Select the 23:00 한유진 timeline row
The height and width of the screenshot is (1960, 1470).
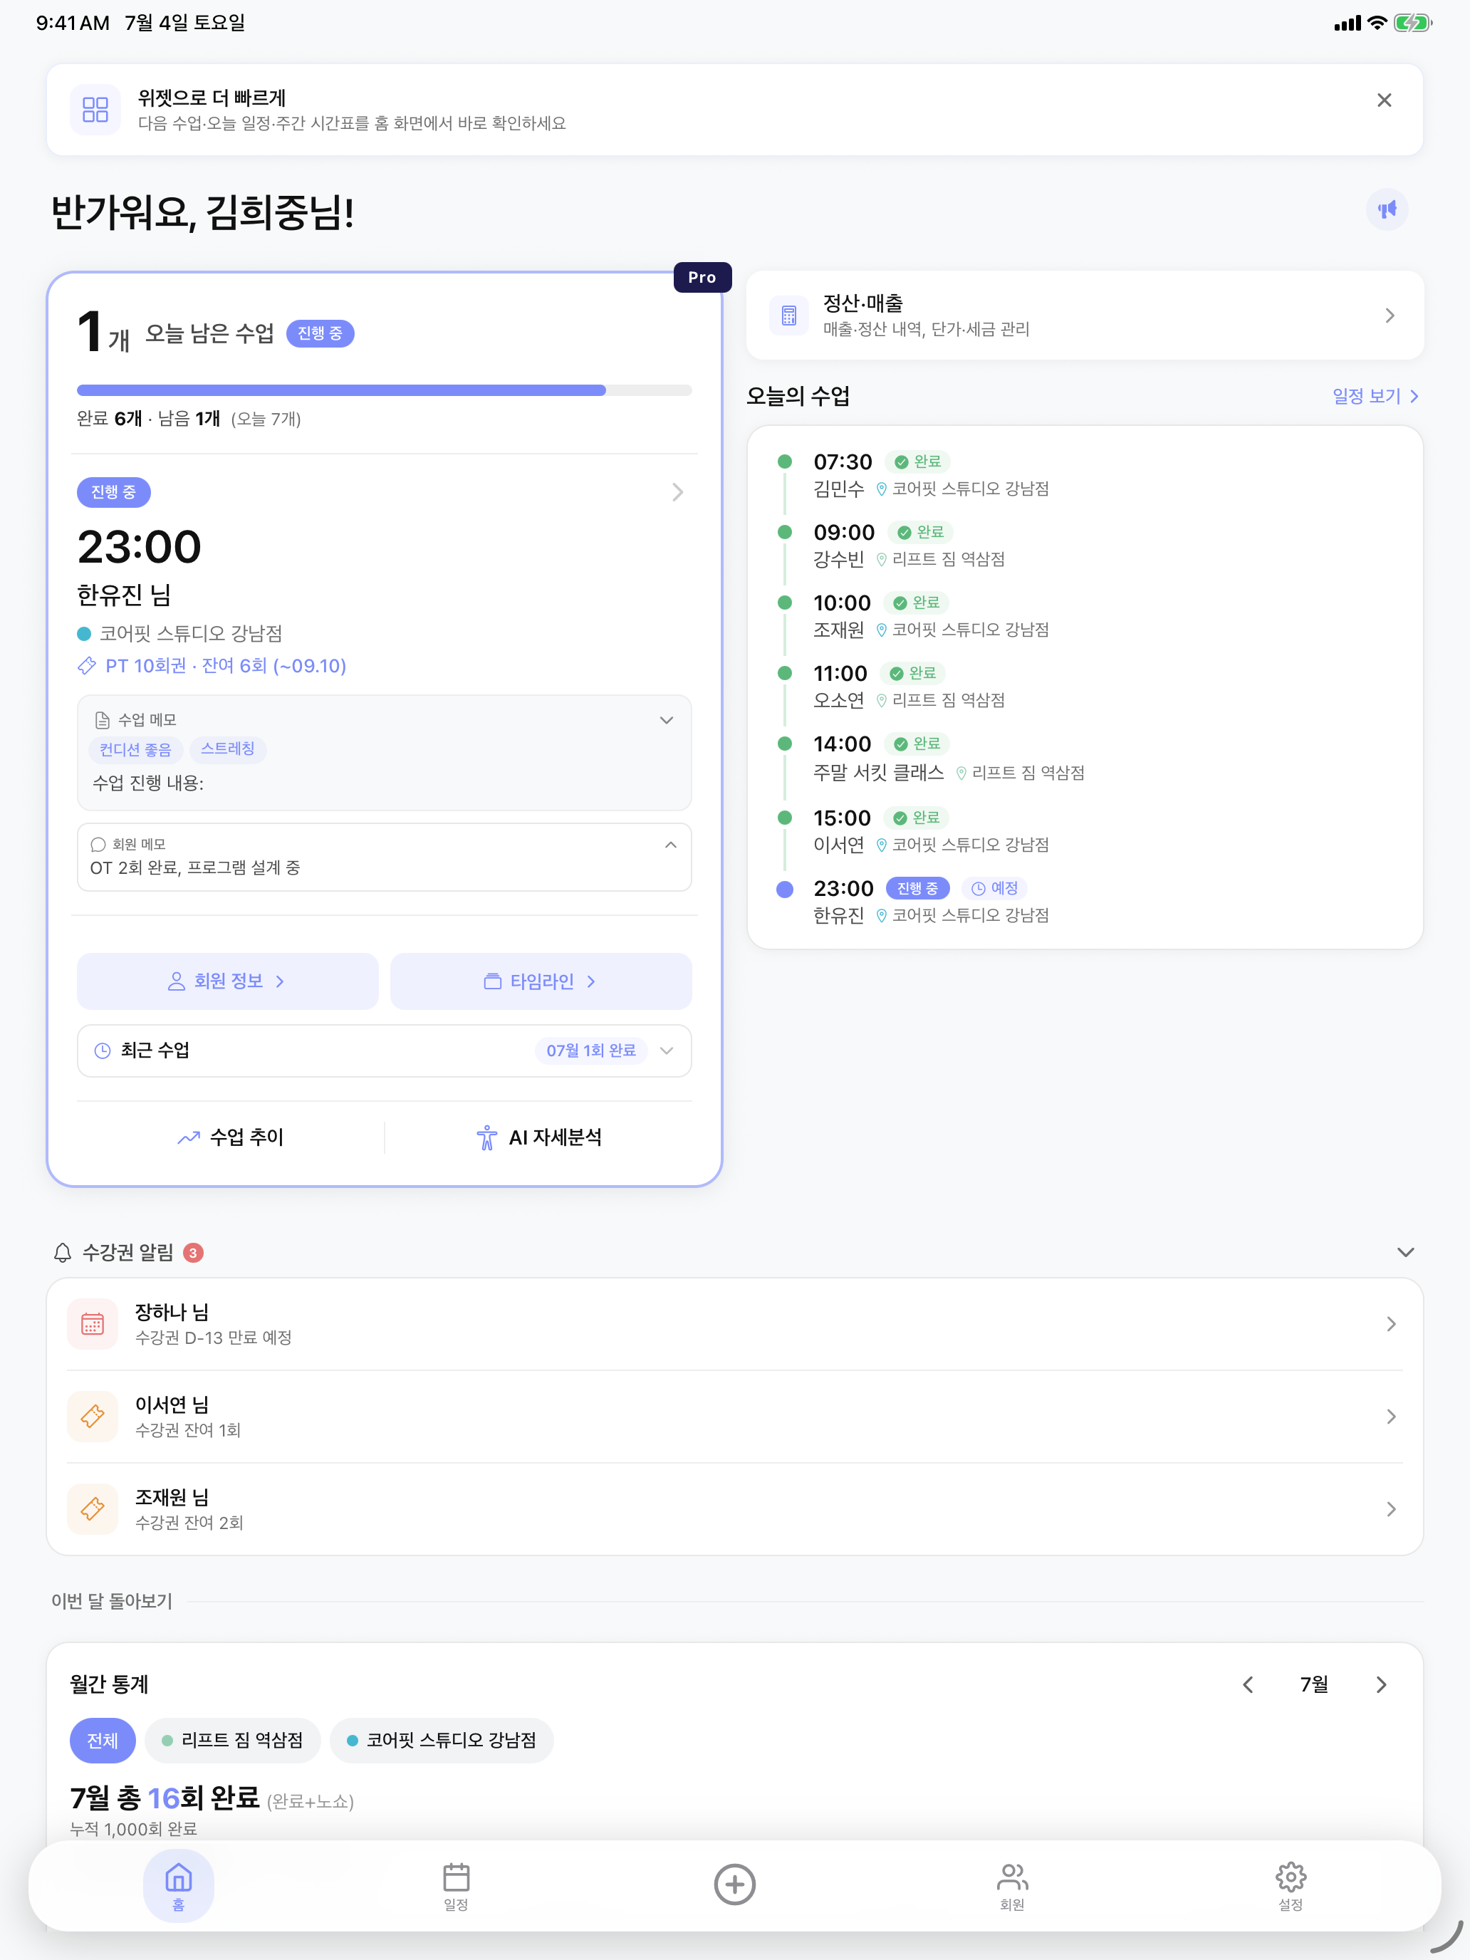click(x=1085, y=901)
